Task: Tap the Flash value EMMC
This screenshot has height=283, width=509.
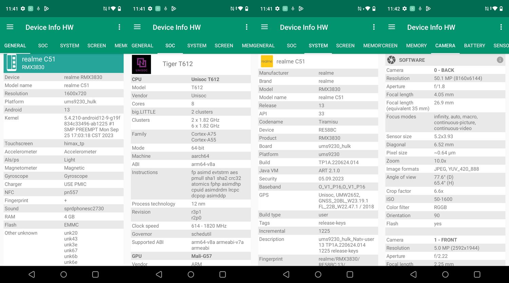Action: click(x=71, y=225)
